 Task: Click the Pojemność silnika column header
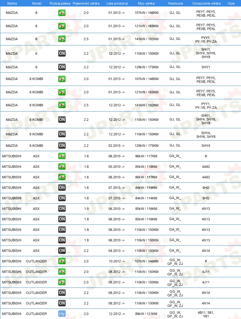point(86,3)
